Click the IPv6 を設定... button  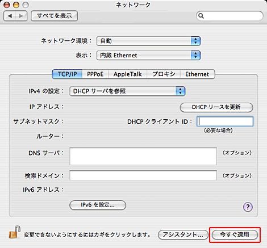tap(98, 205)
